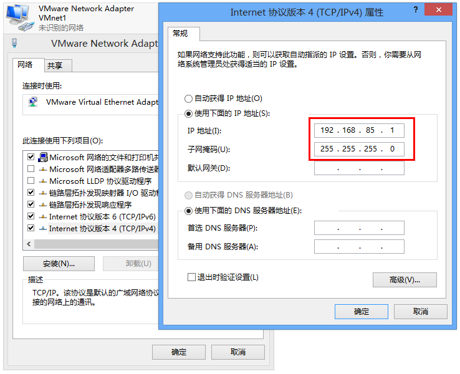Close the IPv4 properties dialog

[x=439, y=10]
